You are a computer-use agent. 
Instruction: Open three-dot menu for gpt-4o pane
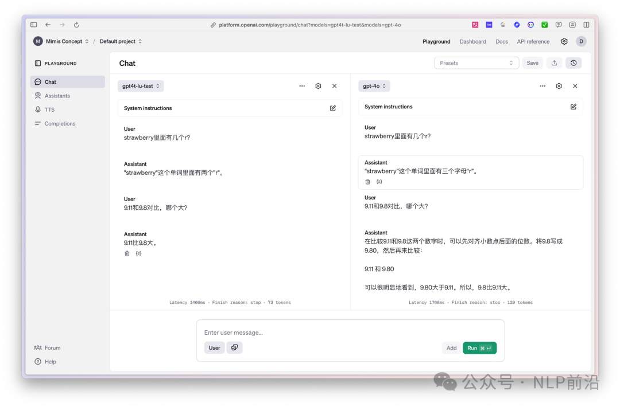542,86
